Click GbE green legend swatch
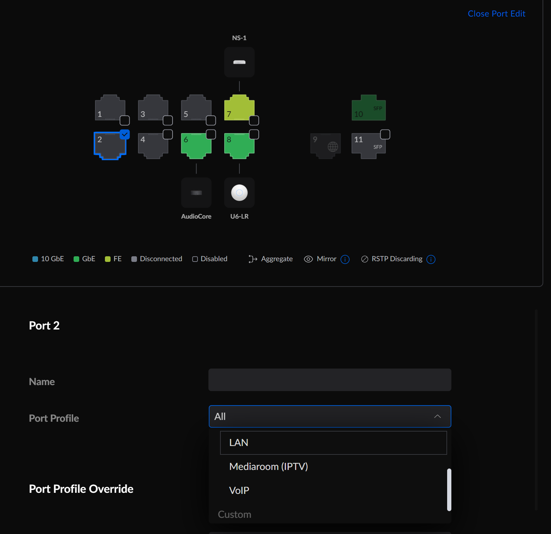Screen dimensions: 551x534 pos(76,259)
